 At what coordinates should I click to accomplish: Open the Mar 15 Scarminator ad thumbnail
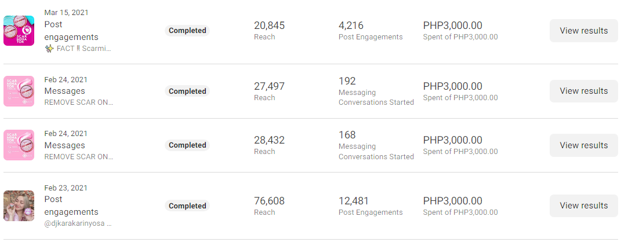tap(19, 30)
